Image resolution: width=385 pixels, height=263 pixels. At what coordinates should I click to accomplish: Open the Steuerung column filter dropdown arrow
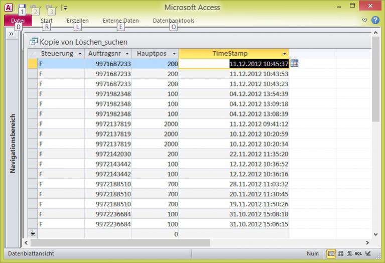click(80, 54)
